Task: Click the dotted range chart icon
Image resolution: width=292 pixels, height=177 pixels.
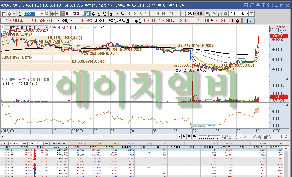Action: (x=235, y=137)
